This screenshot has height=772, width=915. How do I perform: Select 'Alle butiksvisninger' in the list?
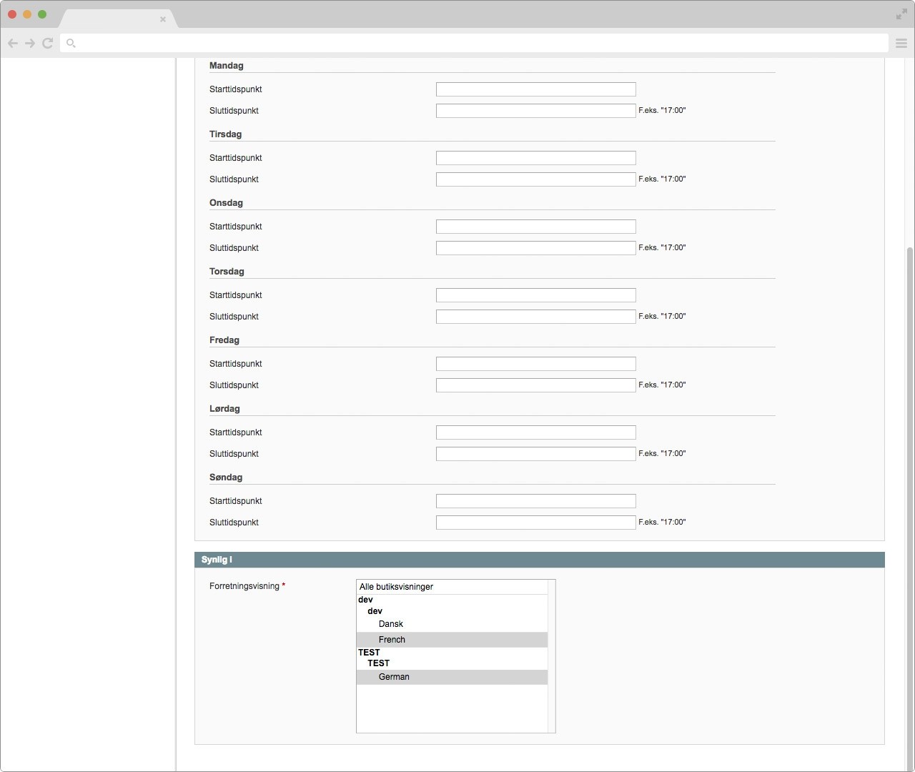tap(452, 587)
